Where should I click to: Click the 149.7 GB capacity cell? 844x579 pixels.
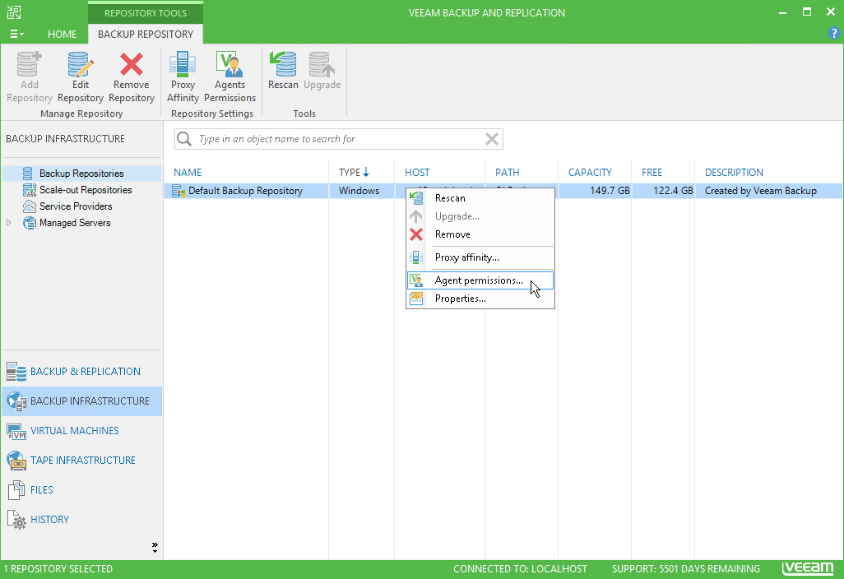[610, 191]
